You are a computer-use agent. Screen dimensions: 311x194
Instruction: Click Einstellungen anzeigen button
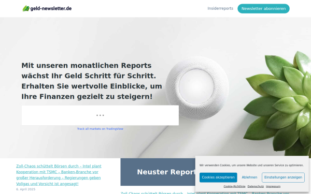pyautogui.click(x=283, y=177)
